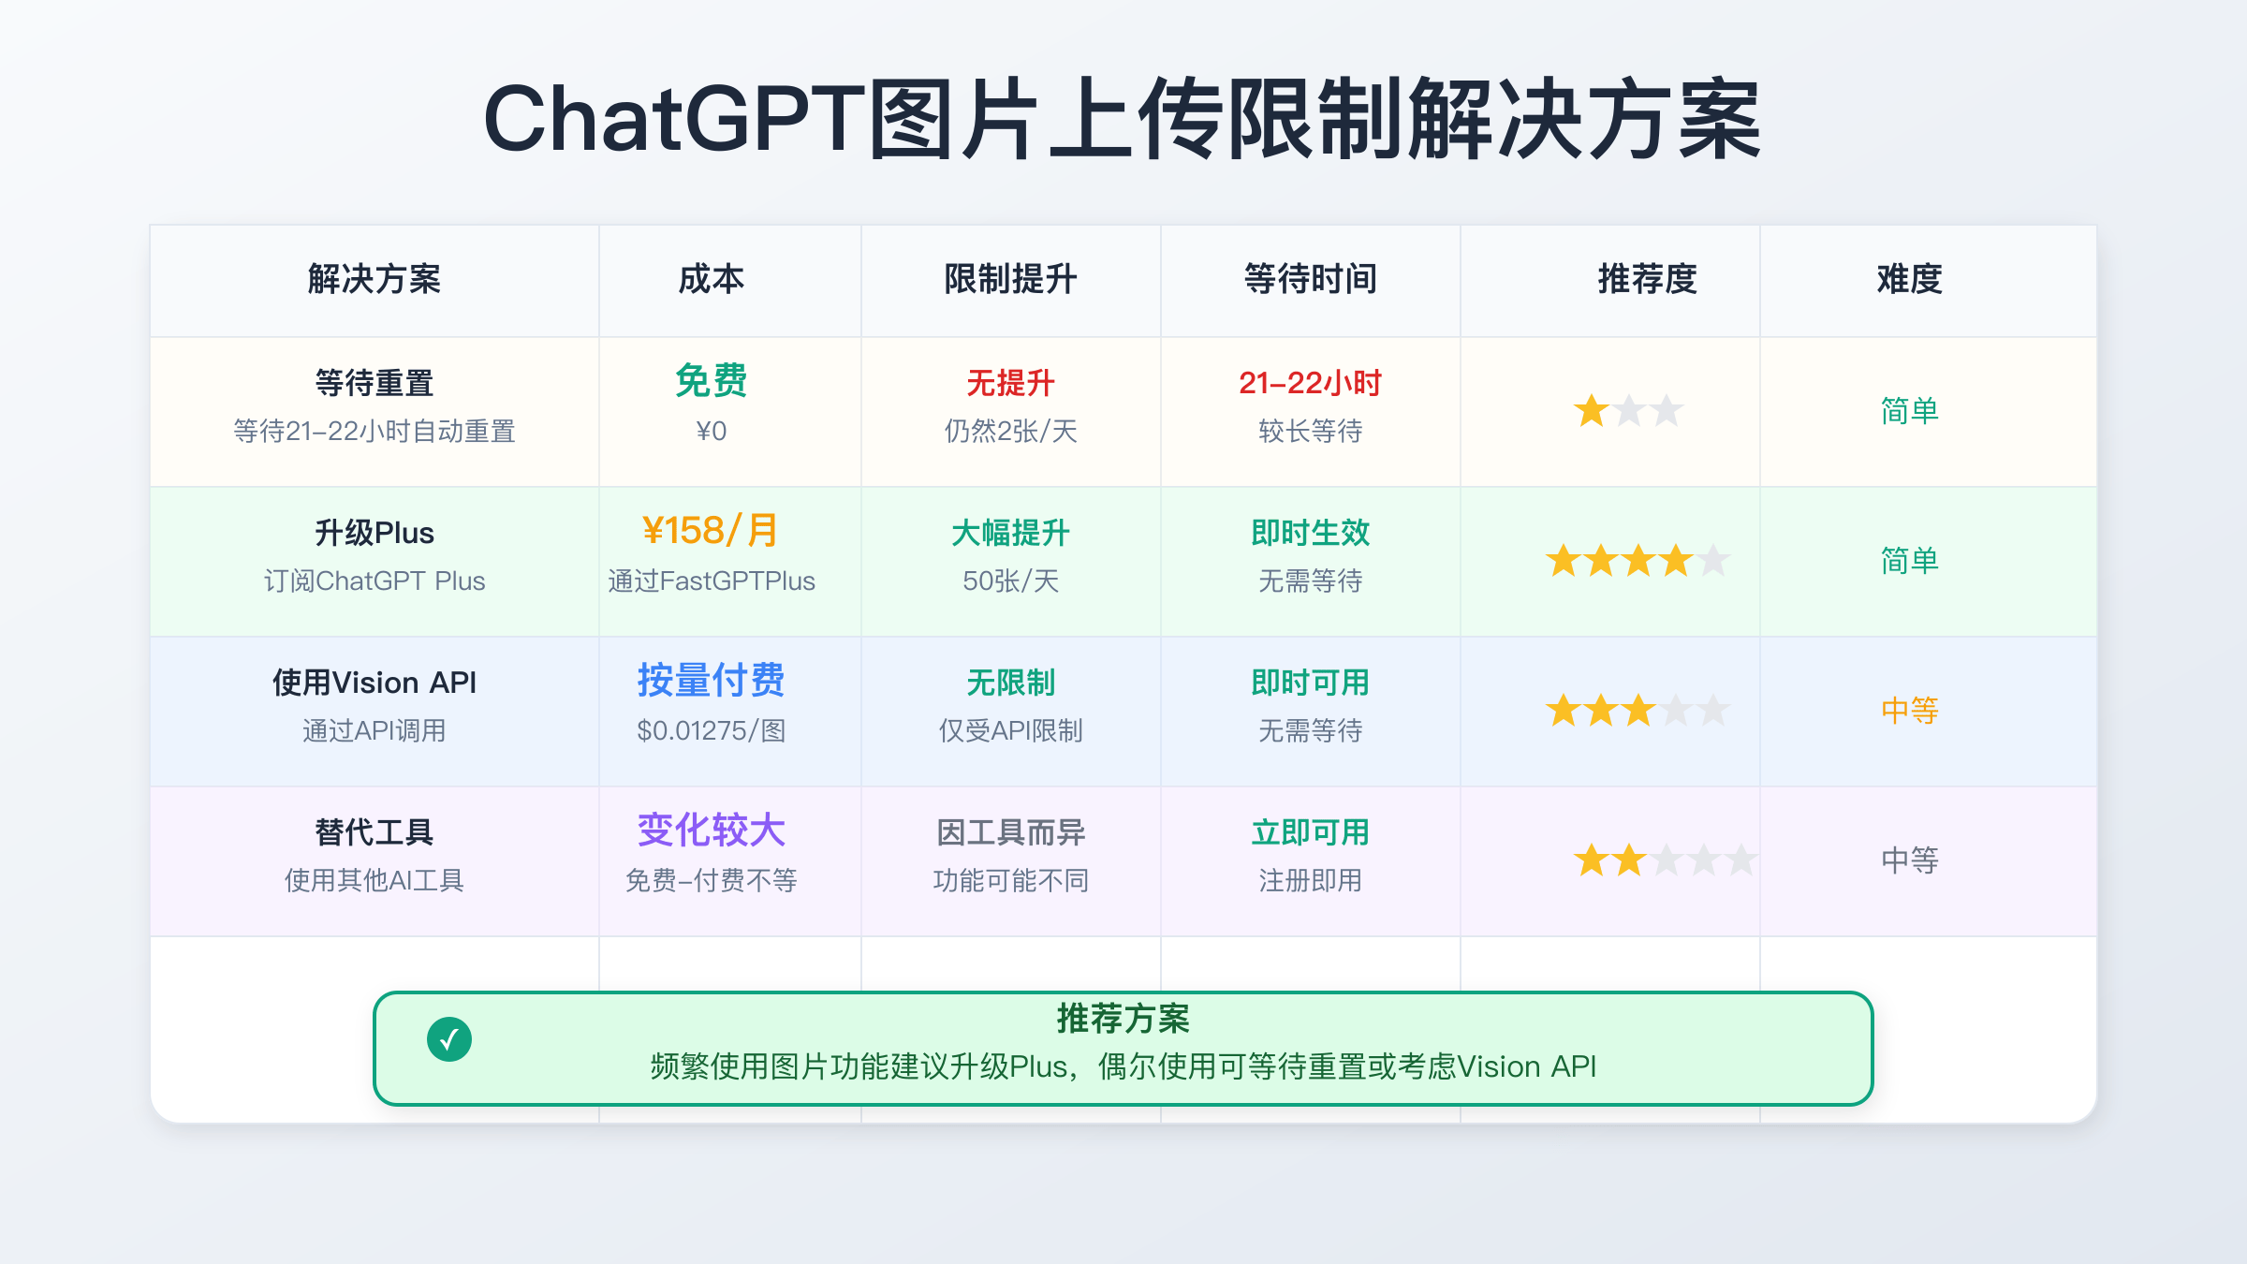Click the four-star rating in 升级Plus row

[1638, 561]
